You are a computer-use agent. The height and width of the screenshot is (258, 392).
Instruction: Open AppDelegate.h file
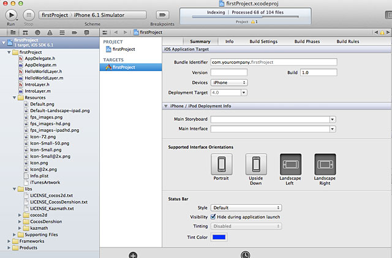[40, 59]
